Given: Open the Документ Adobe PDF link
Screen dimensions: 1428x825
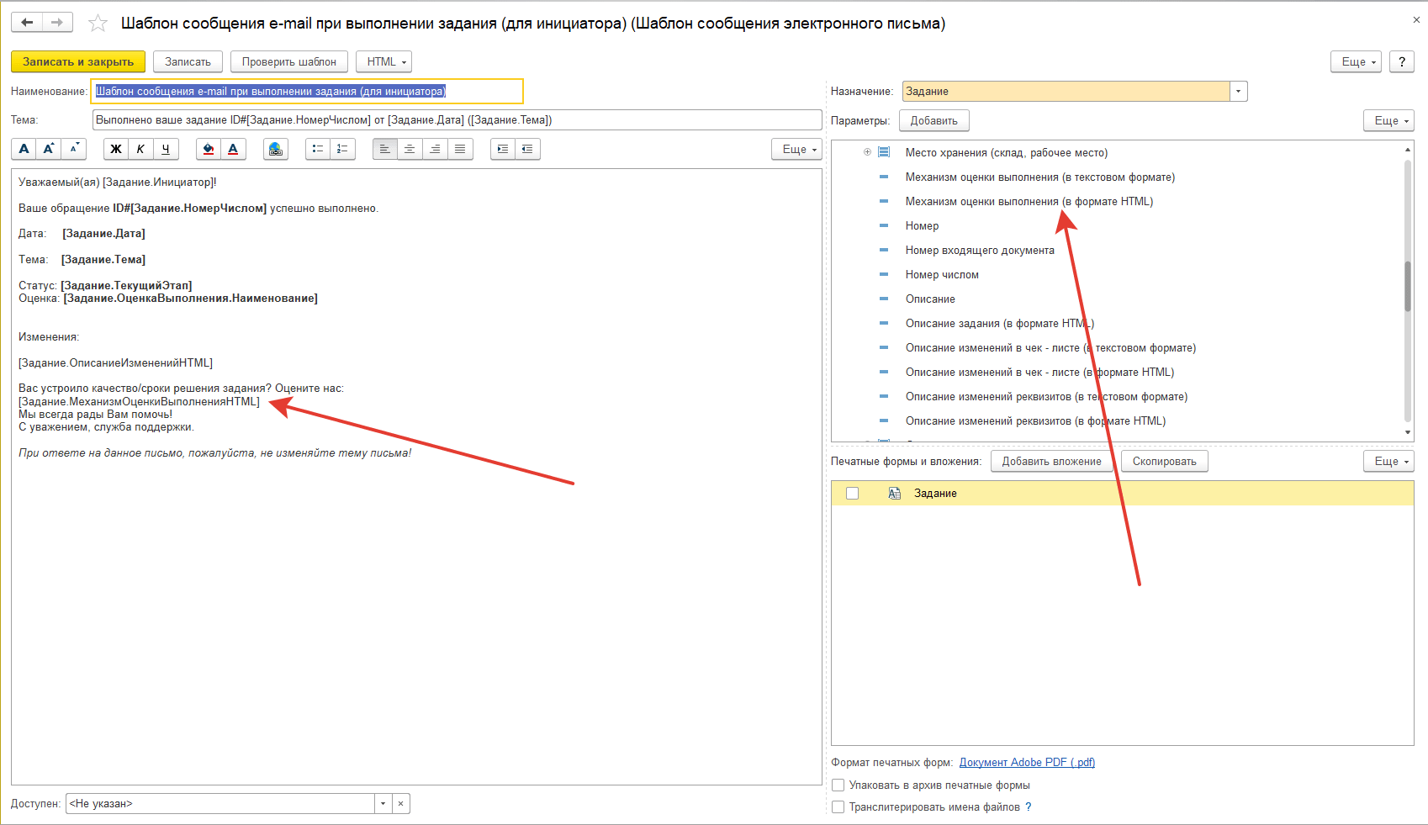Looking at the screenshot, I should coord(1027,763).
